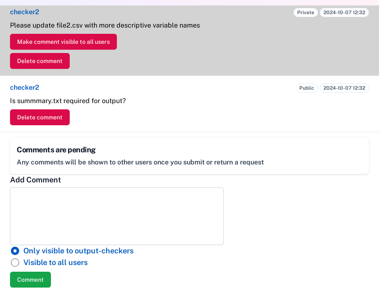Click inside the Add Comment text area
The image size is (379, 293).
[x=116, y=216]
